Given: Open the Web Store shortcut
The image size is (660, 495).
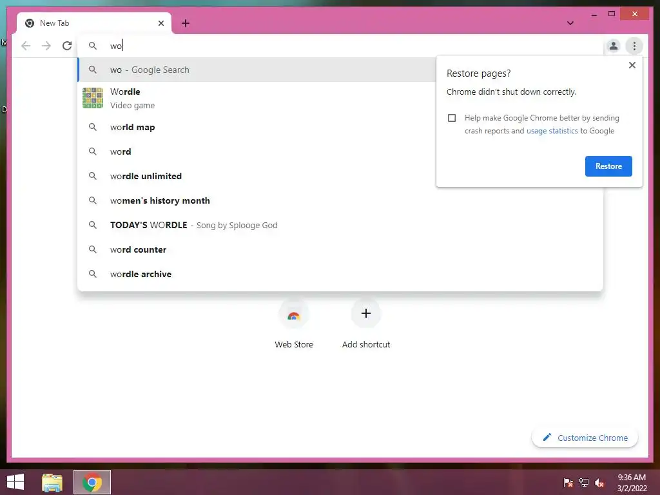Looking at the screenshot, I should pyautogui.click(x=294, y=324).
